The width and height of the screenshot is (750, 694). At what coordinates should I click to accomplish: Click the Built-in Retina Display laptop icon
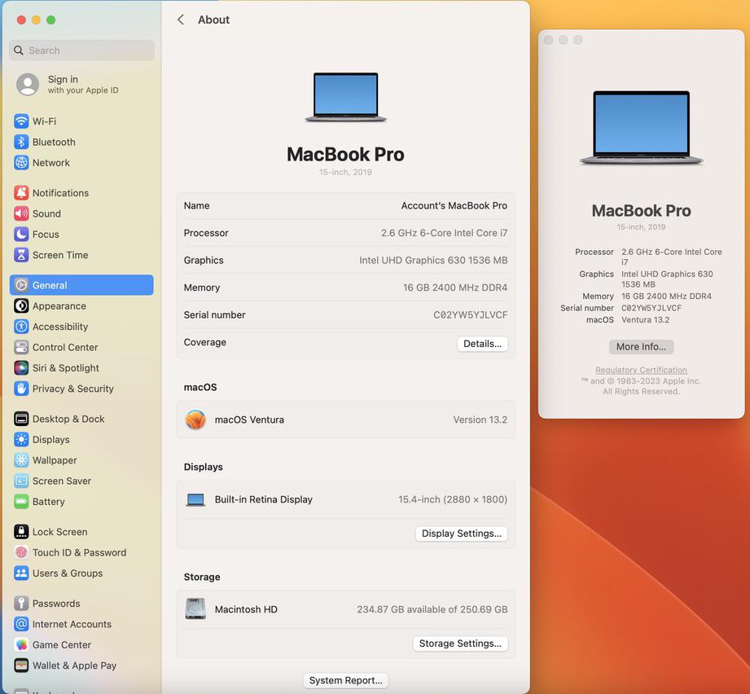195,500
